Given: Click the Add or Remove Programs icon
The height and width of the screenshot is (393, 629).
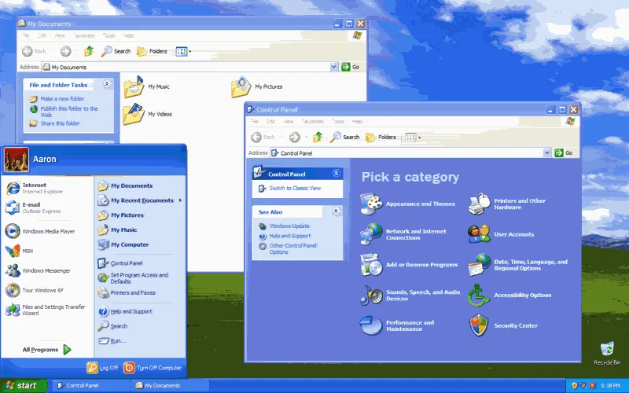Looking at the screenshot, I should 371,264.
